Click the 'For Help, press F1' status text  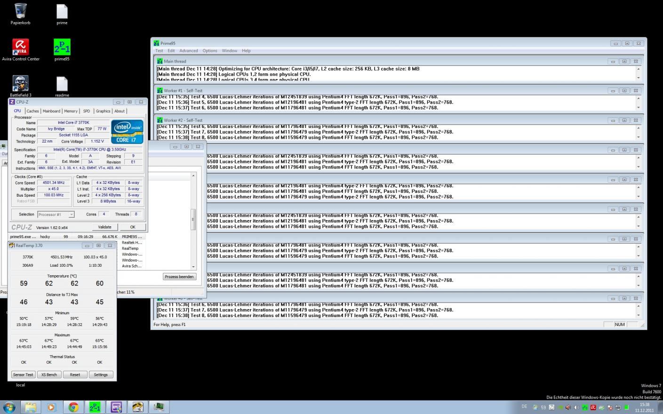169,325
